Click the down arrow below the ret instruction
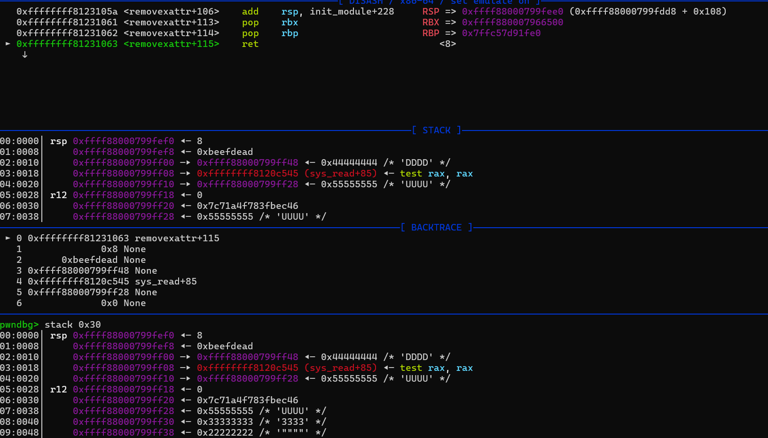768x438 pixels. pyautogui.click(x=24, y=54)
